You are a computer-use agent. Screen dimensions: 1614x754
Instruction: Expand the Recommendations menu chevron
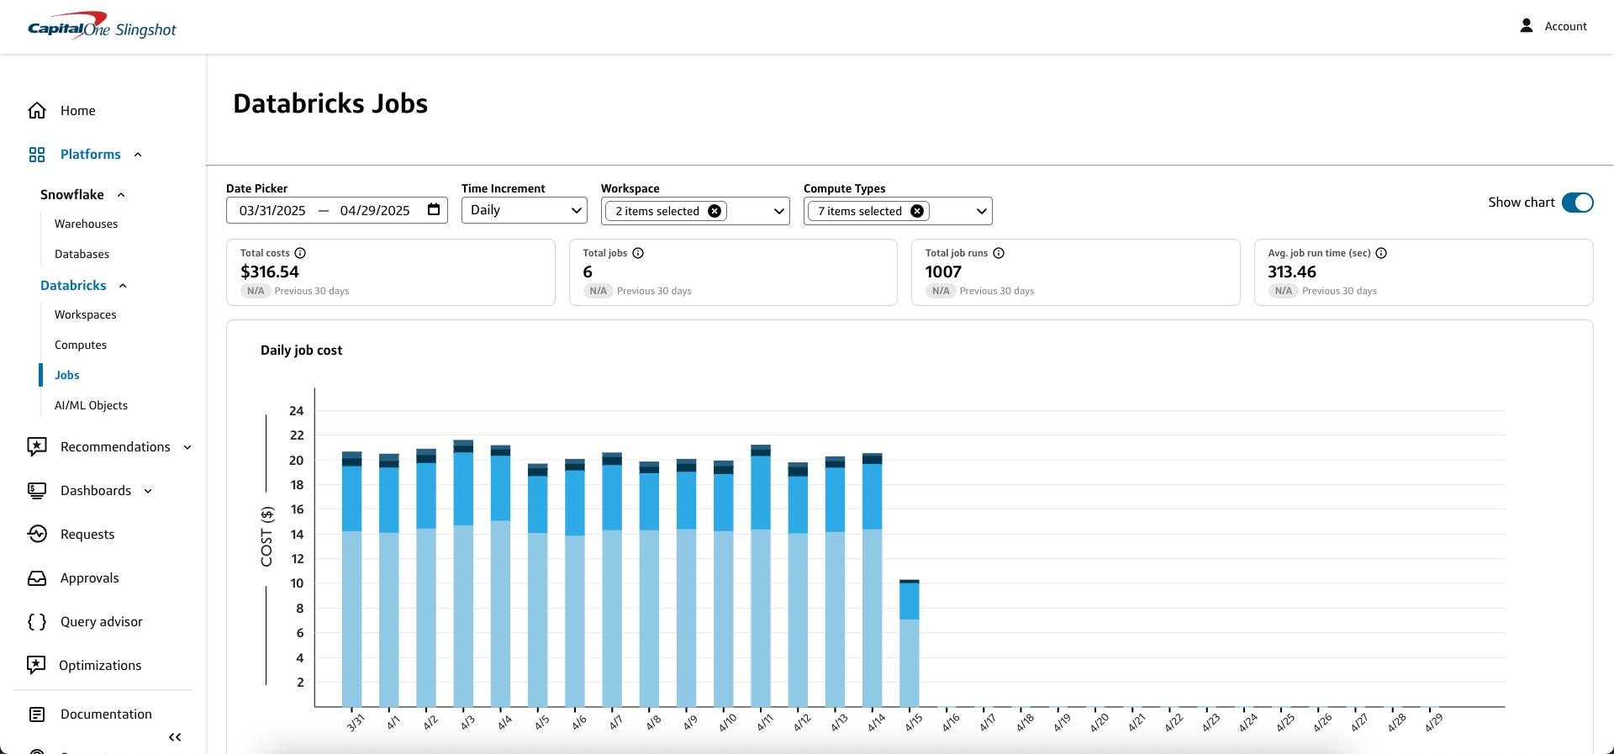pos(187,447)
